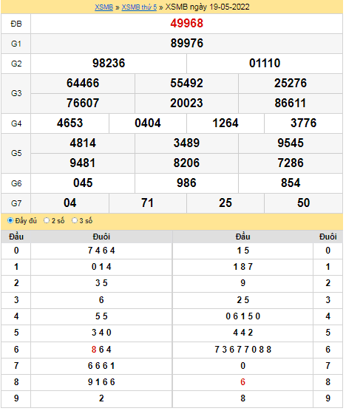Click the G6 number 986
Image resolution: width=346 pixels, height=411 pixels.
(x=186, y=183)
